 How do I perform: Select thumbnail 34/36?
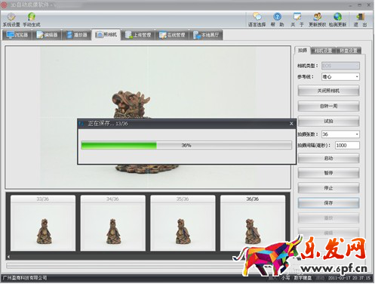[112, 223]
